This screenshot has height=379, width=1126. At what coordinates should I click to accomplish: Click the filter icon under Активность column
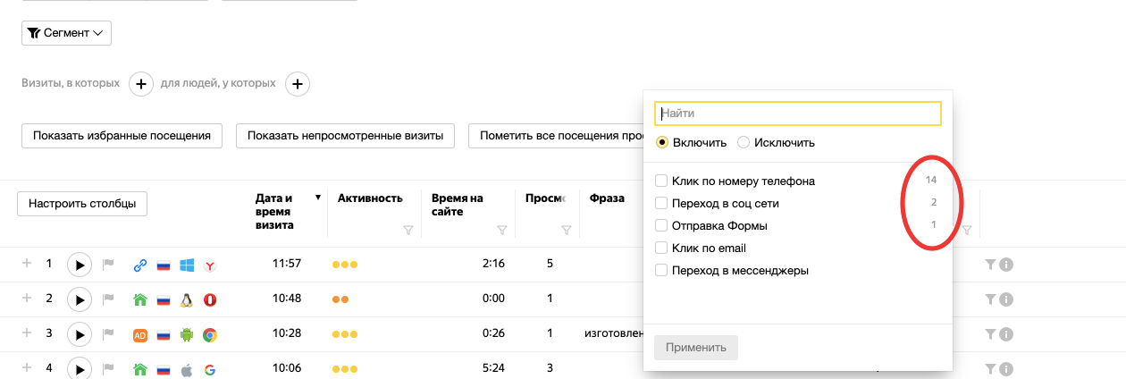point(408,231)
